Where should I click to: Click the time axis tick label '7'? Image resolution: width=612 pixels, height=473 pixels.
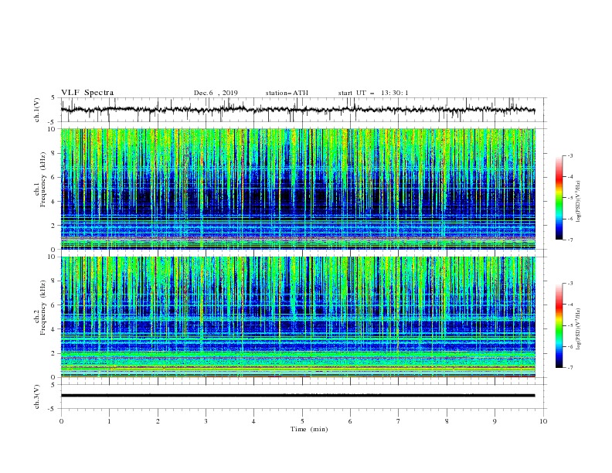[399, 421]
